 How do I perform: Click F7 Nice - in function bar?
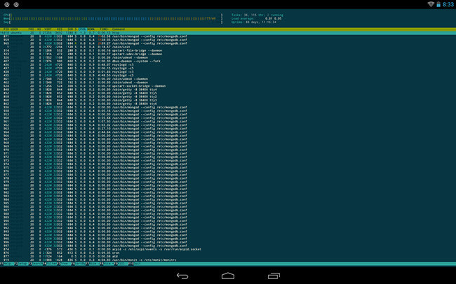tap(93, 264)
